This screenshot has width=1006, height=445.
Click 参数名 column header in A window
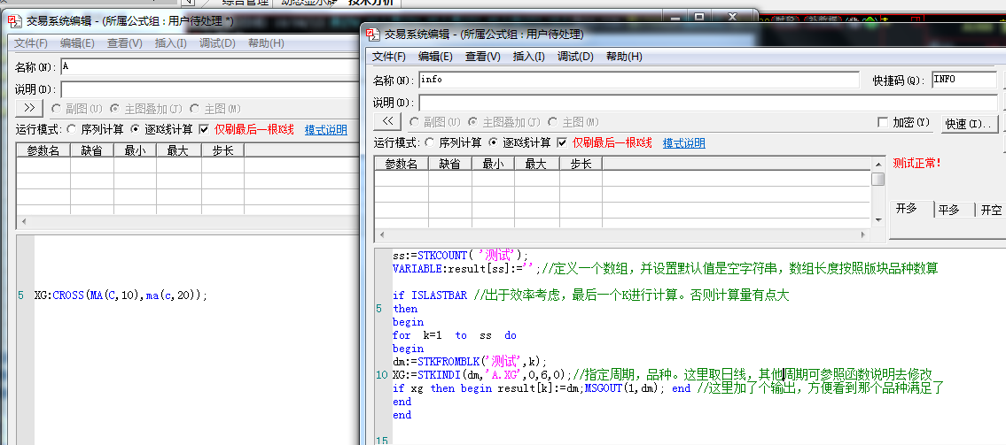click(43, 150)
